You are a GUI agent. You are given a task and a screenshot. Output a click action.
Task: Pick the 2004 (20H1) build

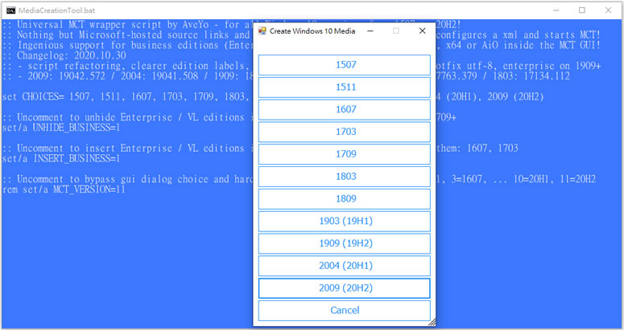click(x=345, y=266)
